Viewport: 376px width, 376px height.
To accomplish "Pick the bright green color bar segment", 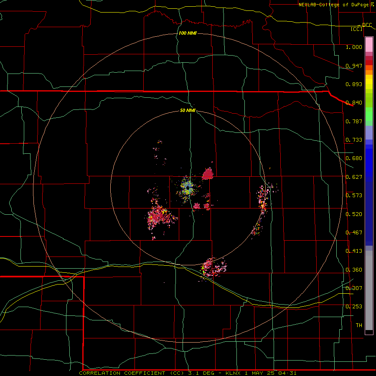I will click(x=369, y=114).
